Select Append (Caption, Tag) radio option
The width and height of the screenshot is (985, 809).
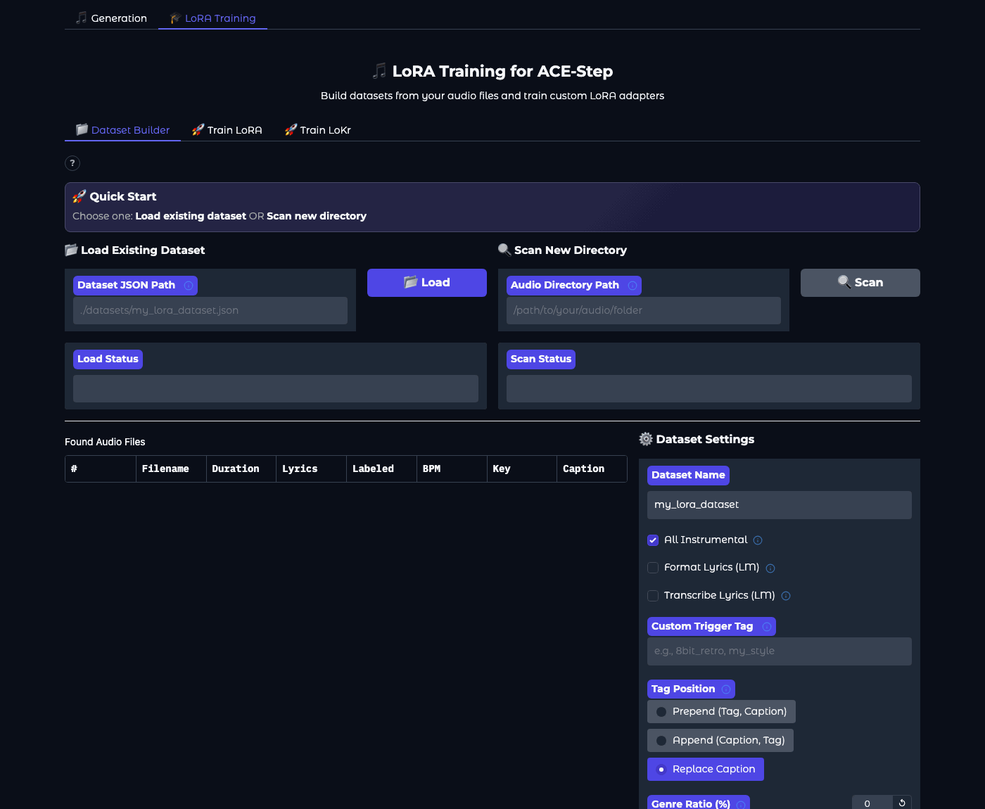[720, 740]
